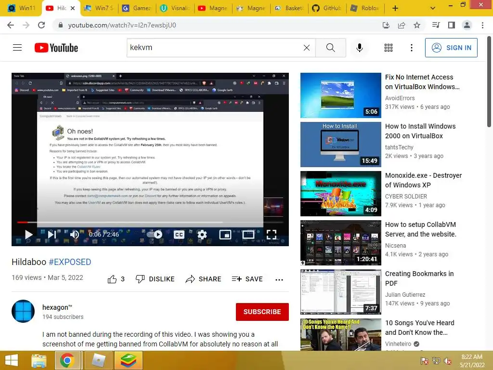Open Monoxide.exe video thumbnail
This screenshot has width=493, height=370.
tap(340, 194)
